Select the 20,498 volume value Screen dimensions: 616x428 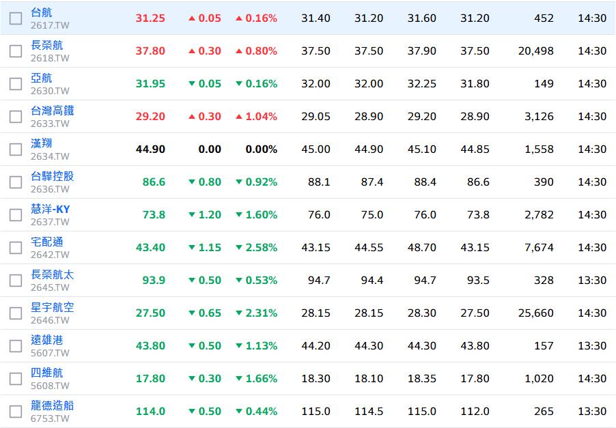536,51
